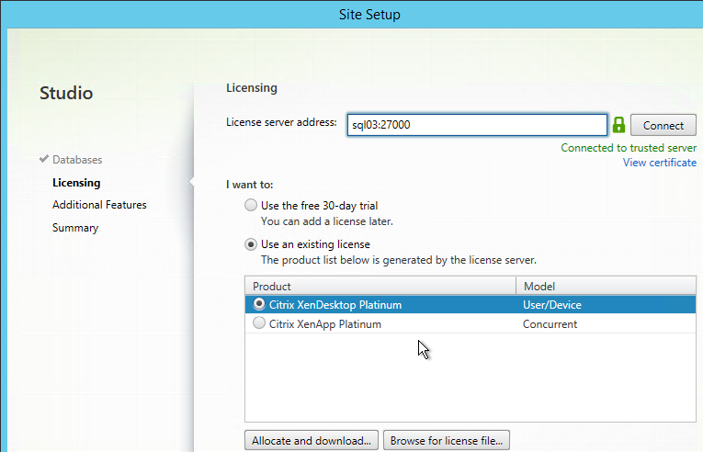The width and height of the screenshot is (703, 452).
Task: Click the License server address field
Action: (477, 125)
